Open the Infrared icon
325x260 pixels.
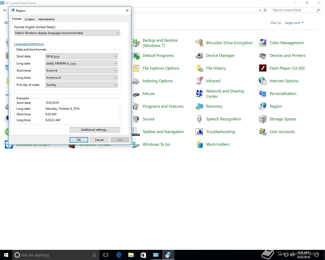coord(199,81)
